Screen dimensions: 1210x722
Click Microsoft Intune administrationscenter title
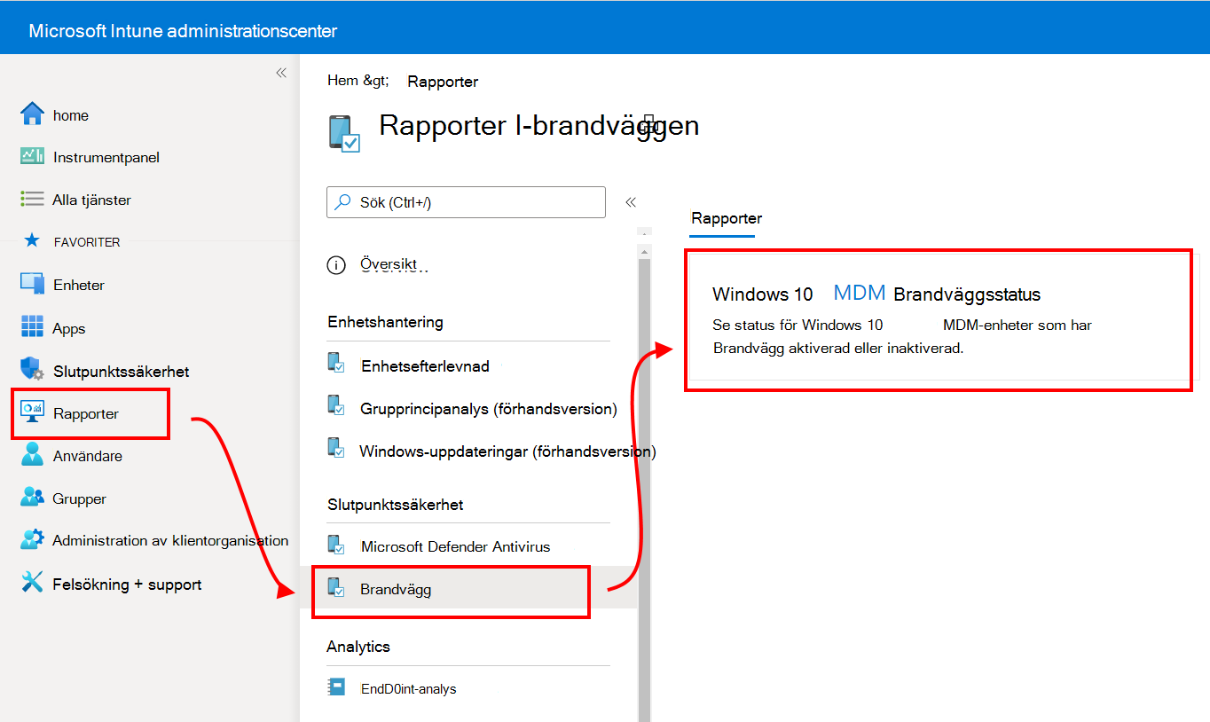click(x=183, y=30)
